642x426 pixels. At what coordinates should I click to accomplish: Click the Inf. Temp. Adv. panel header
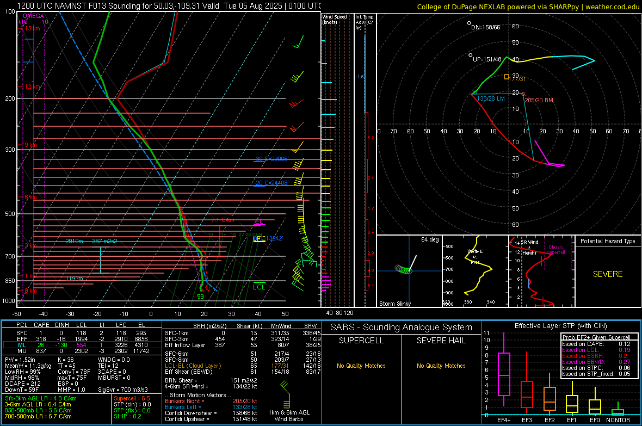click(365, 22)
